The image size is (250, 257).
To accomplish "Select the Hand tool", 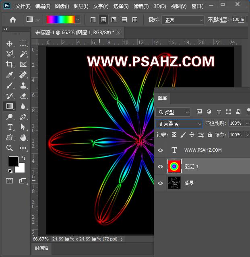I will [23, 138].
